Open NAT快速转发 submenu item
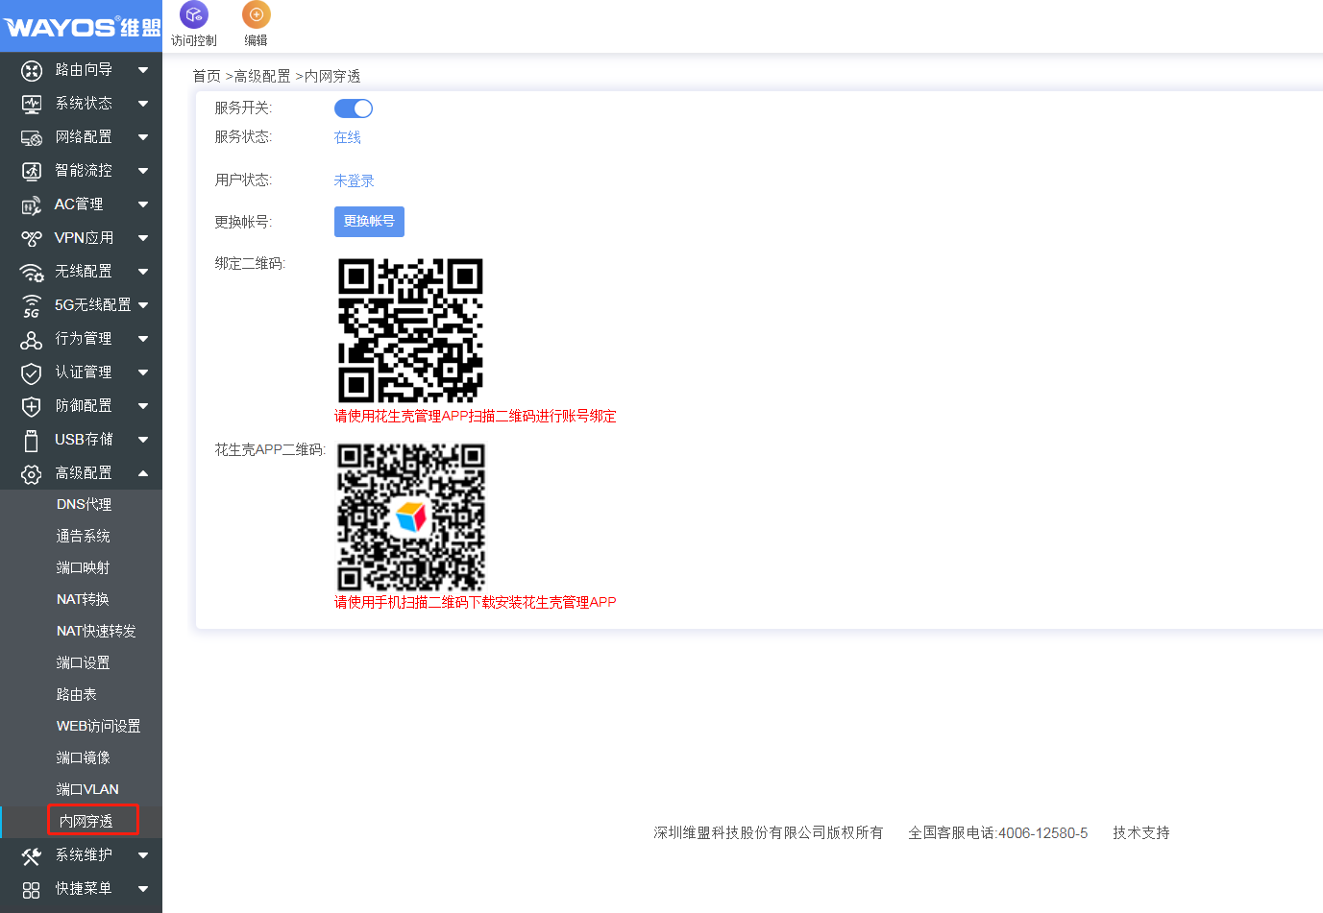 (96, 631)
